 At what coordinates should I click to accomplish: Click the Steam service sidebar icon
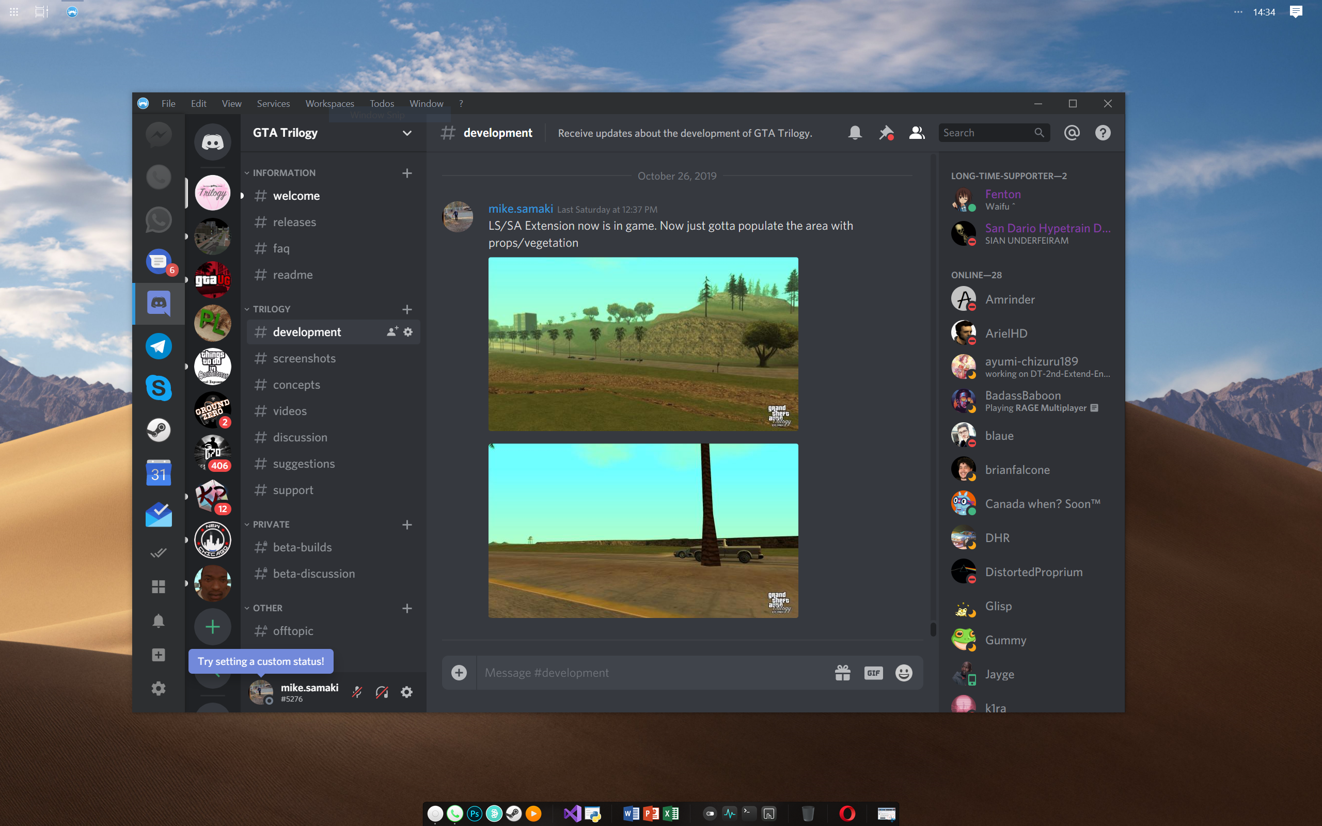(x=159, y=431)
